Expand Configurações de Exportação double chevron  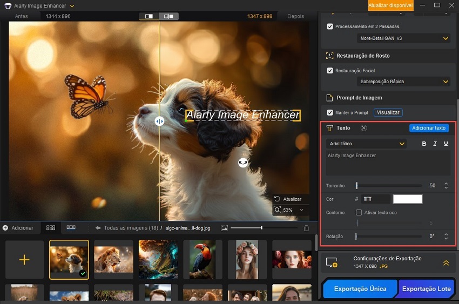pyautogui.click(x=446, y=263)
